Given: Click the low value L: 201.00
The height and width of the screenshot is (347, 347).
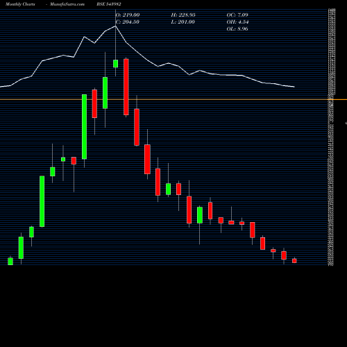Looking at the screenshot, I should (x=183, y=22).
